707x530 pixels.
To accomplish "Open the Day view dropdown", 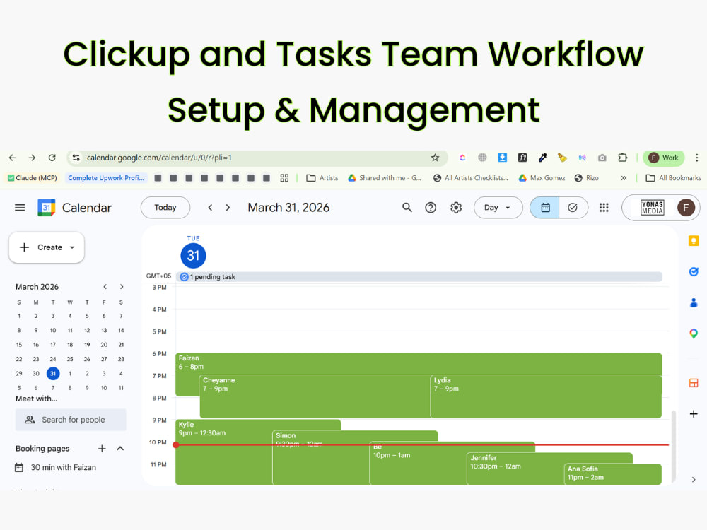I will (x=498, y=207).
